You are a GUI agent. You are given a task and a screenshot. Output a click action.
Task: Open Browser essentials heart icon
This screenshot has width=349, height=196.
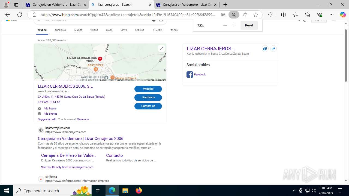point(320,15)
